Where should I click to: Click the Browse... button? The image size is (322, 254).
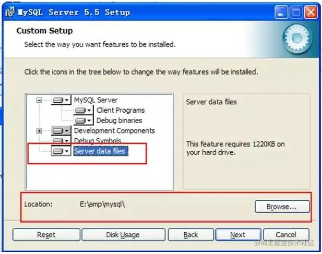[282, 207]
